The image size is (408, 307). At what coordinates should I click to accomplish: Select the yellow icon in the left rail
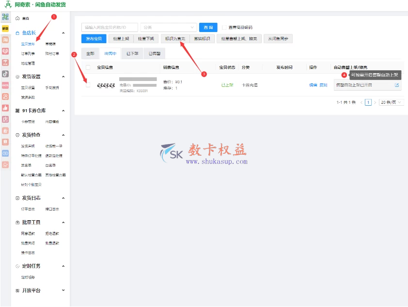click(x=5, y=29)
